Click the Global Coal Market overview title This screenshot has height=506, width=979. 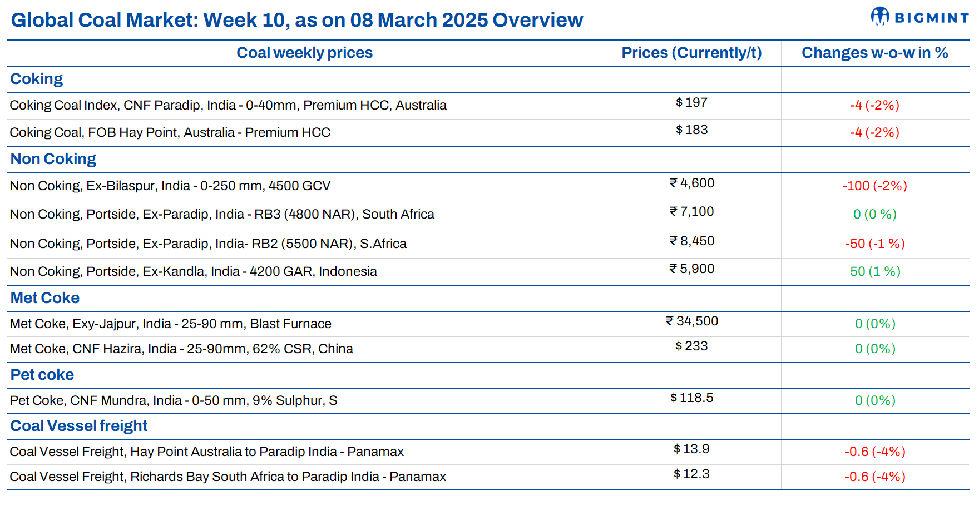pyautogui.click(x=297, y=20)
